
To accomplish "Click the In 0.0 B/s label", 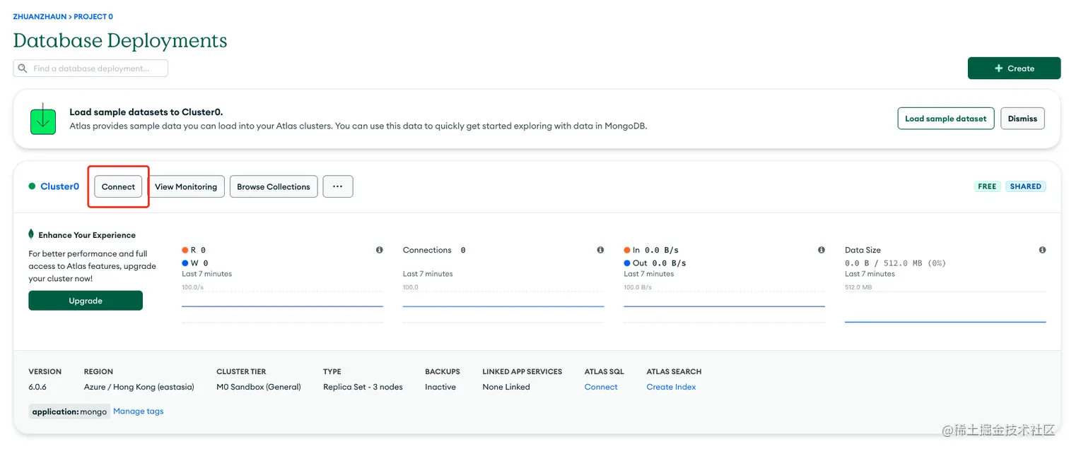I will click(651, 250).
